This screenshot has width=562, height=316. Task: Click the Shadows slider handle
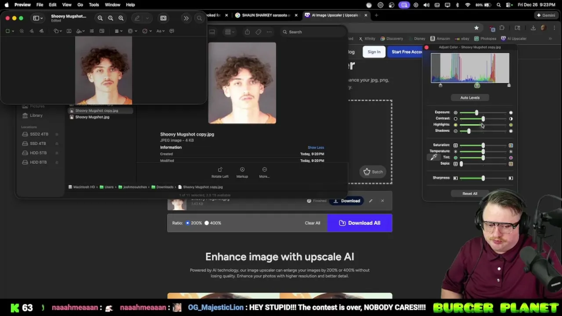pos(469,131)
